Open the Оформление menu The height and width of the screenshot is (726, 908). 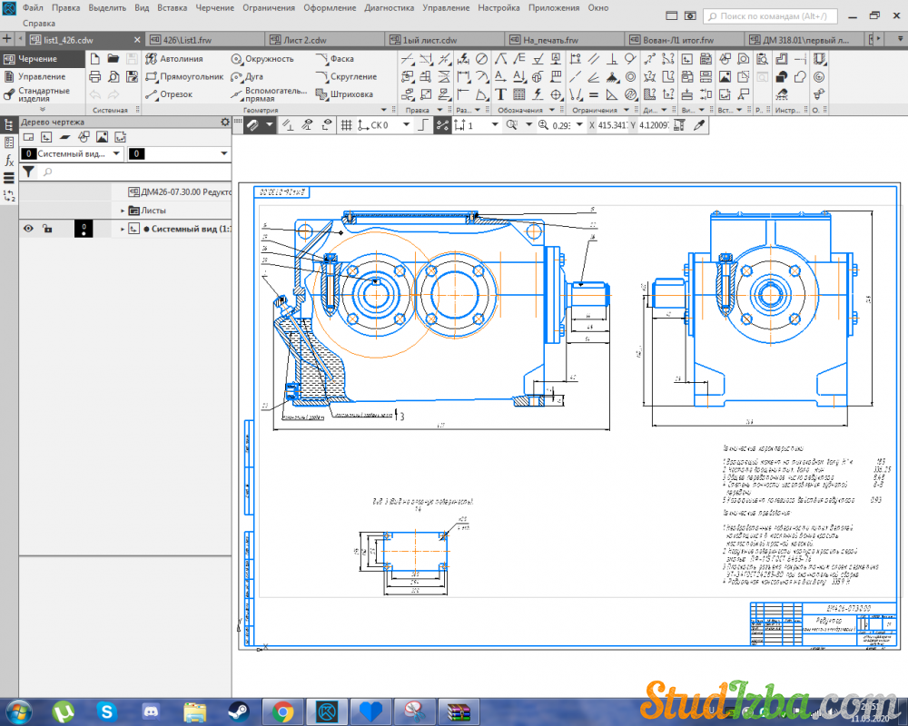click(330, 7)
